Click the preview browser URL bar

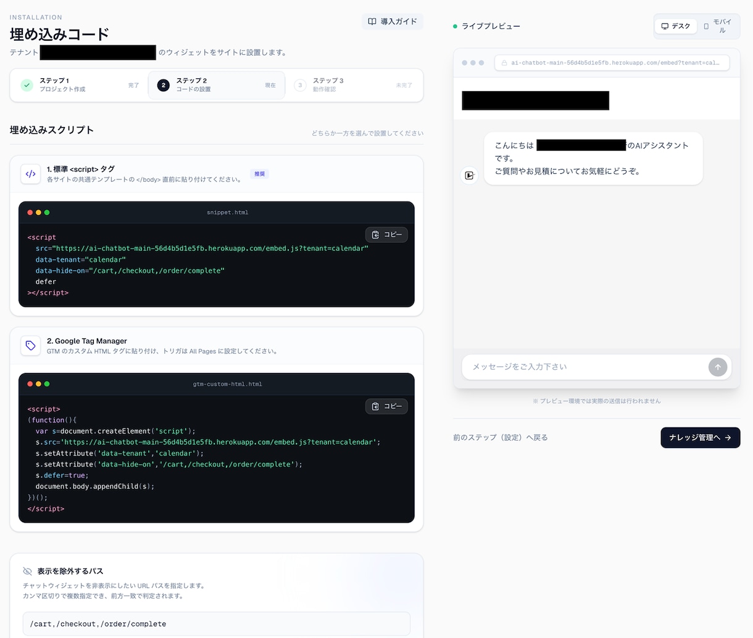(612, 63)
